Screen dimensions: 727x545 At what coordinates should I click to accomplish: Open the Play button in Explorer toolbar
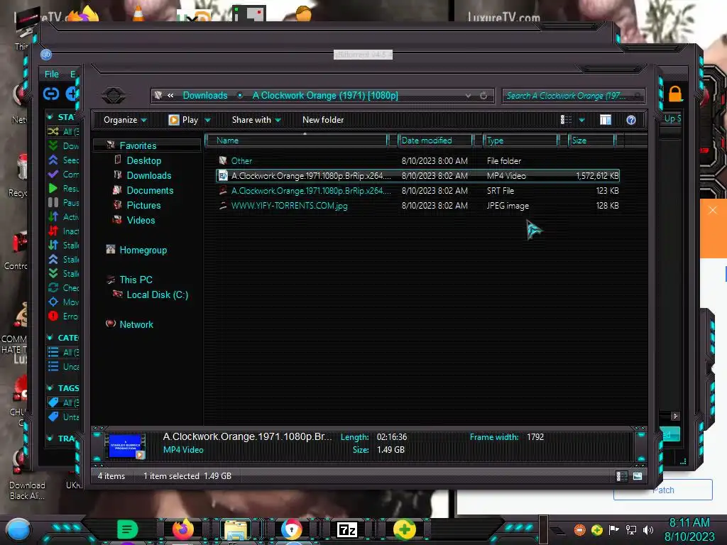click(x=184, y=120)
